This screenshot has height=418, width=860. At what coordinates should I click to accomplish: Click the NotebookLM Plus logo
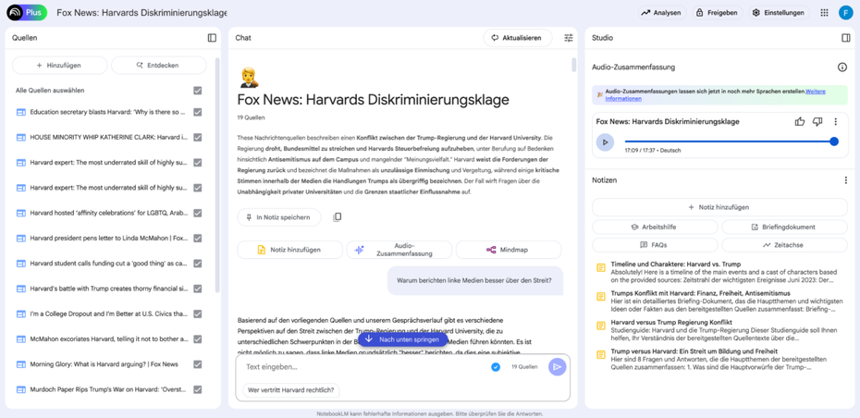pos(27,13)
